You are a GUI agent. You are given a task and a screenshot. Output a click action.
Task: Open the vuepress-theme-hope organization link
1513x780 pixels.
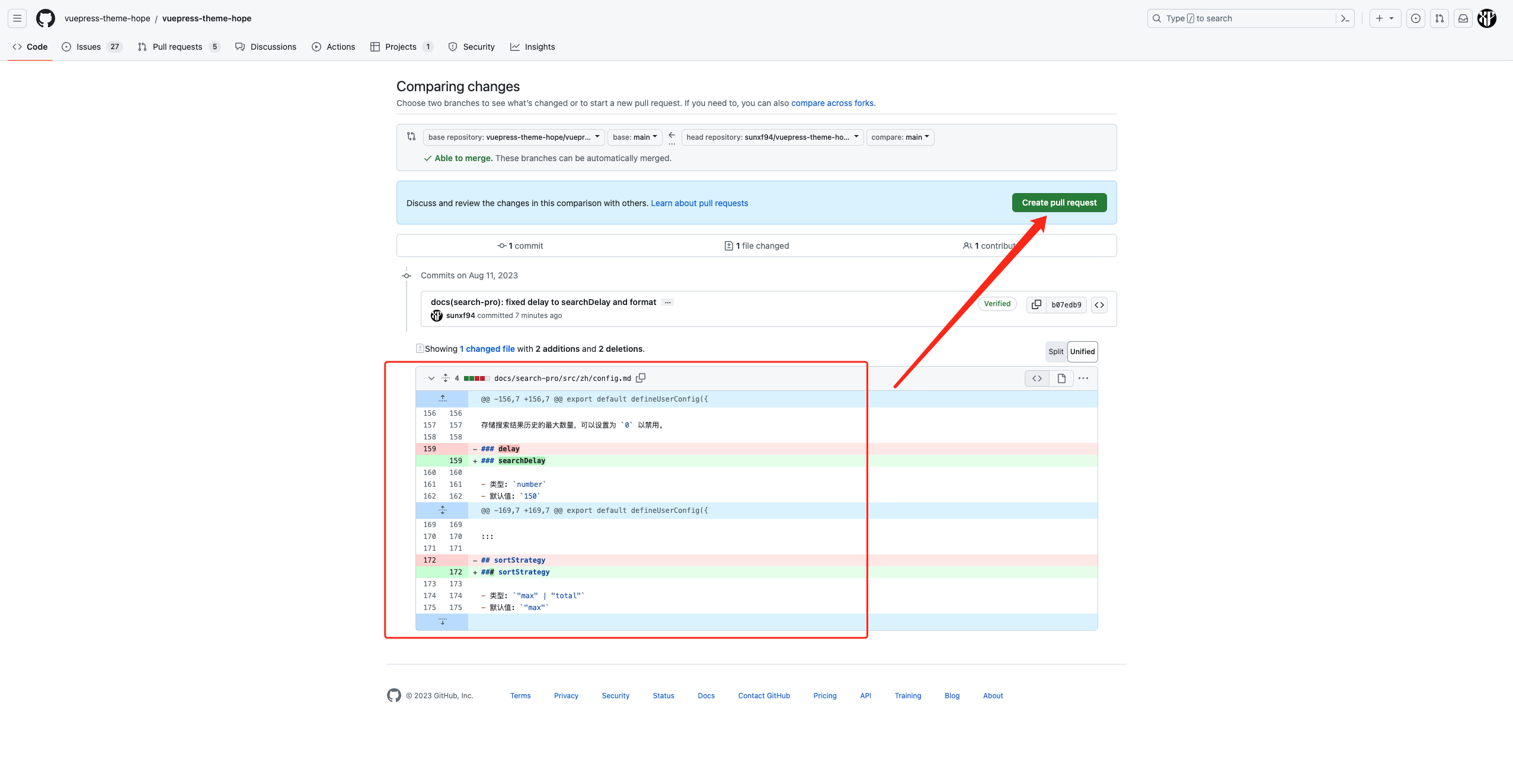(107, 18)
